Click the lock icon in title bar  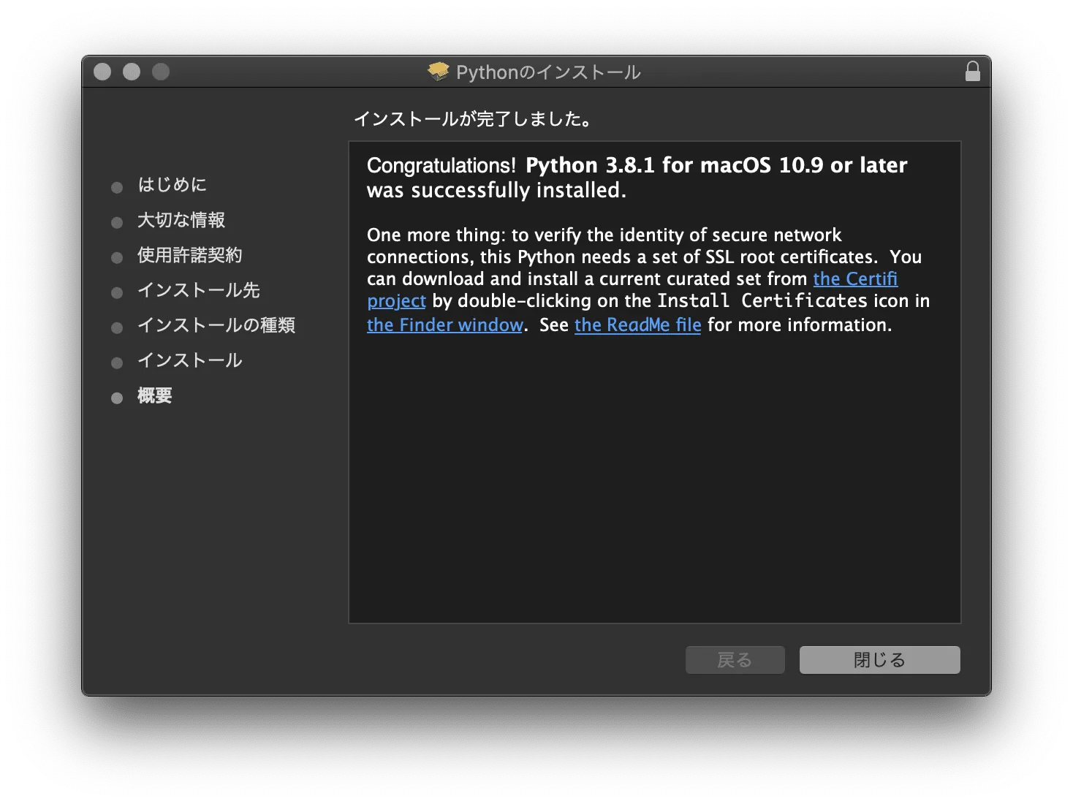(x=972, y=71)
